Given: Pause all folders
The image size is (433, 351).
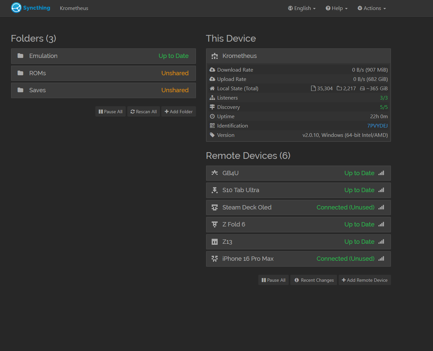Looking at the screenshot, I should [110, 112].
